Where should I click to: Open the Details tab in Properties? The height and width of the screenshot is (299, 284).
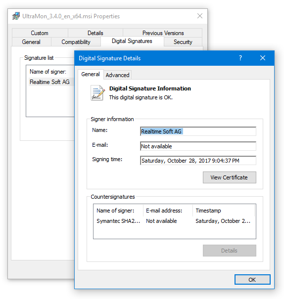coord(95,33)
